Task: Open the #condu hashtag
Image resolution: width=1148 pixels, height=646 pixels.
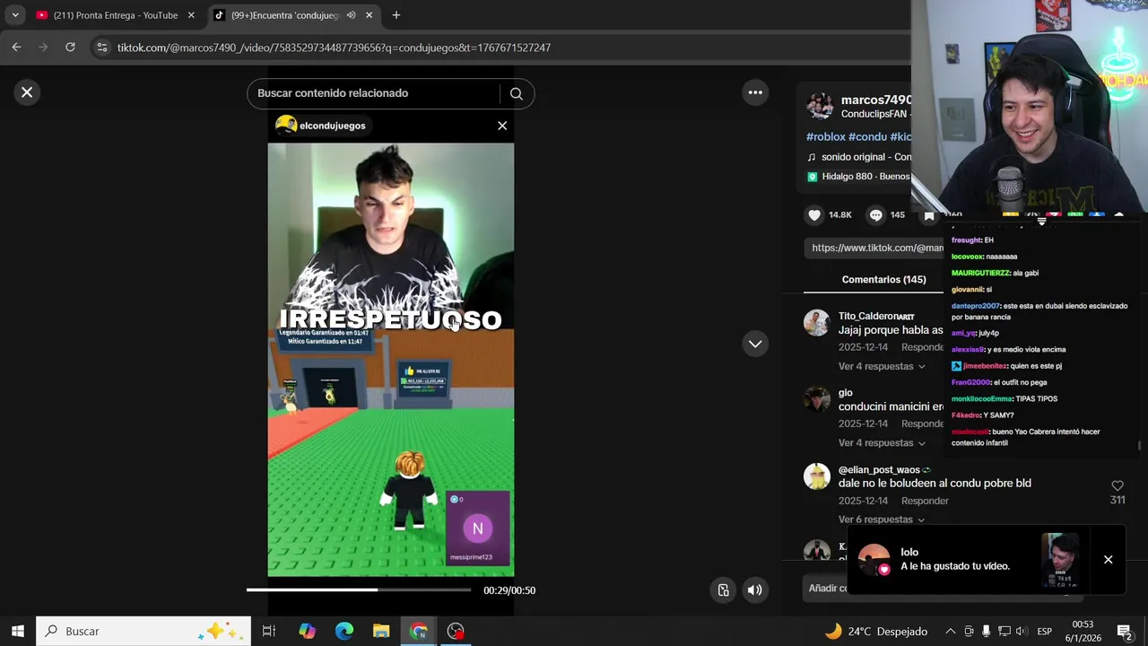Action: coord(867,136)
